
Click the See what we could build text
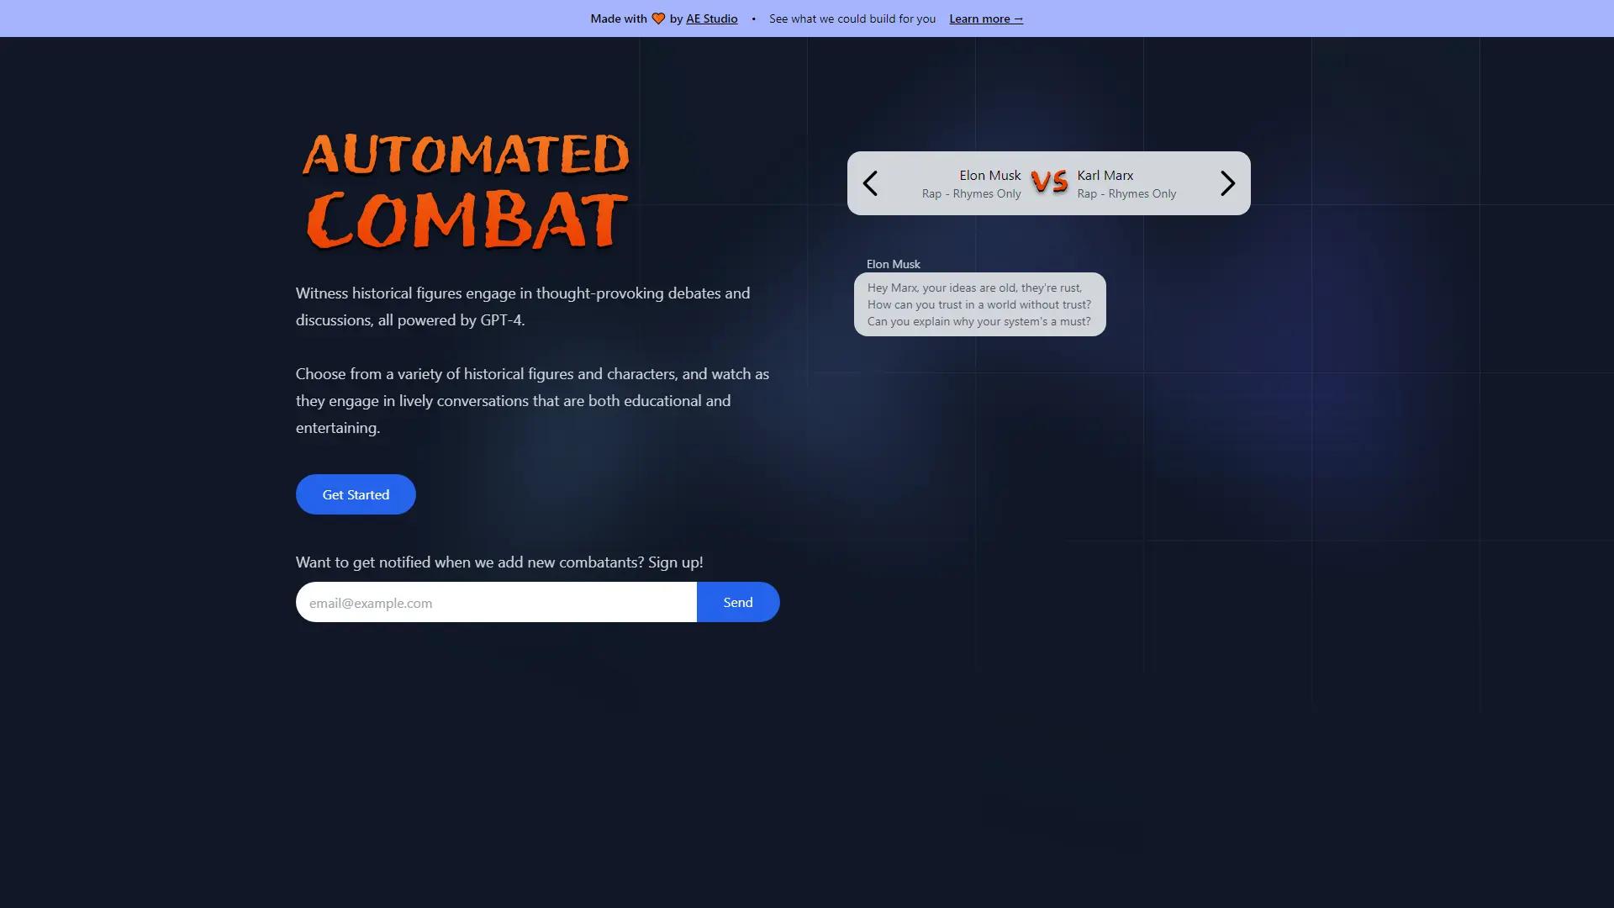coord(852,18)
